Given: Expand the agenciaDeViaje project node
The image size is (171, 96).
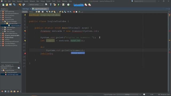Looking at the screenshot, I should point(1,11).
